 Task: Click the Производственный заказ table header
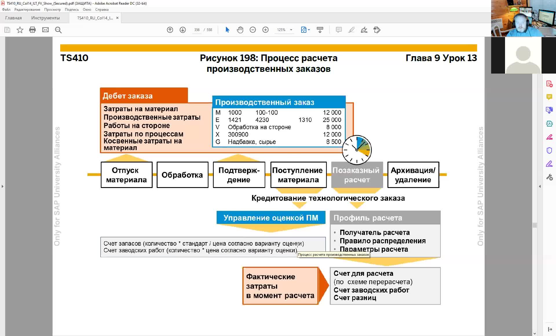279,102
